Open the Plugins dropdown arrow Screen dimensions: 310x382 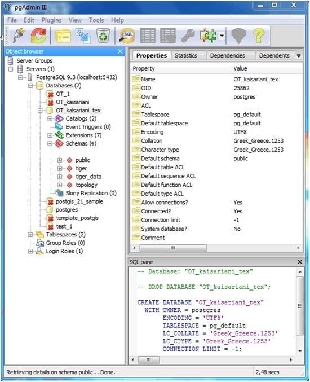point(222,36)
